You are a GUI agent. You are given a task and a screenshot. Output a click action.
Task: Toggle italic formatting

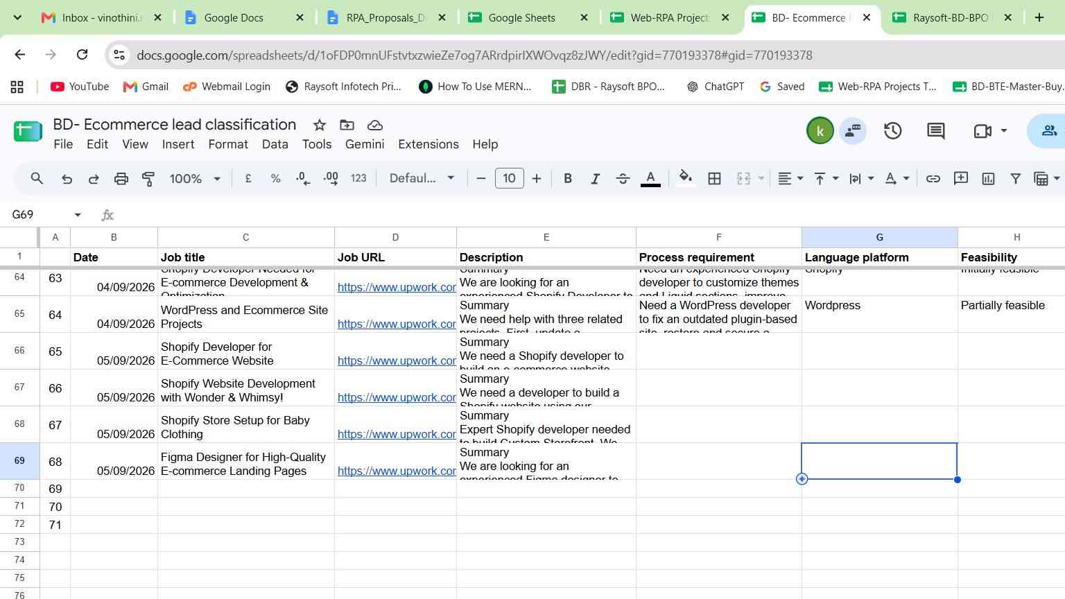(595, 179)
